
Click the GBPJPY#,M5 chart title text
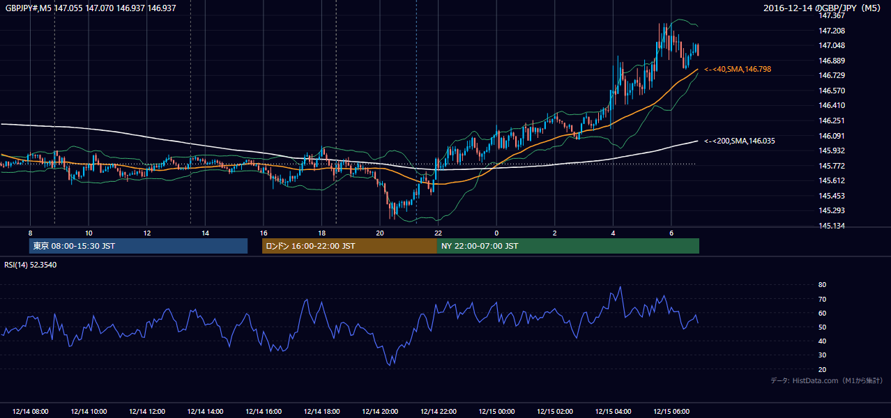click(91, 8)
